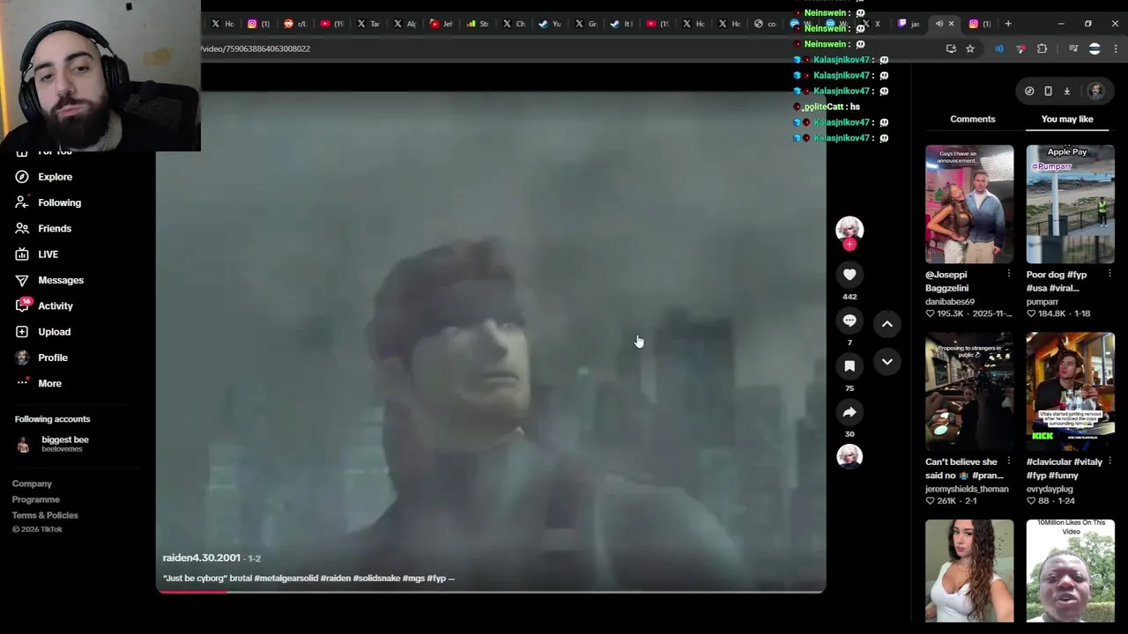Click the LIVE camera icon
The width and height of the screenshot is (1128, 634).
pos(22,254)
